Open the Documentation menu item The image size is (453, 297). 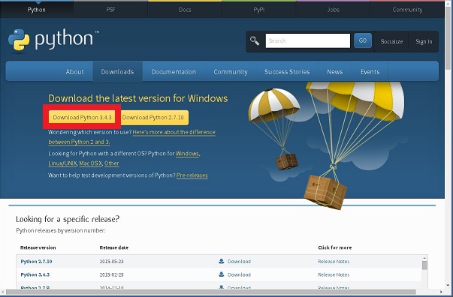pos(174,71)
